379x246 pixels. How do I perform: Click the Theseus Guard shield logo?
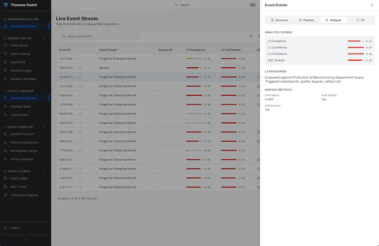tap(6, 5)
